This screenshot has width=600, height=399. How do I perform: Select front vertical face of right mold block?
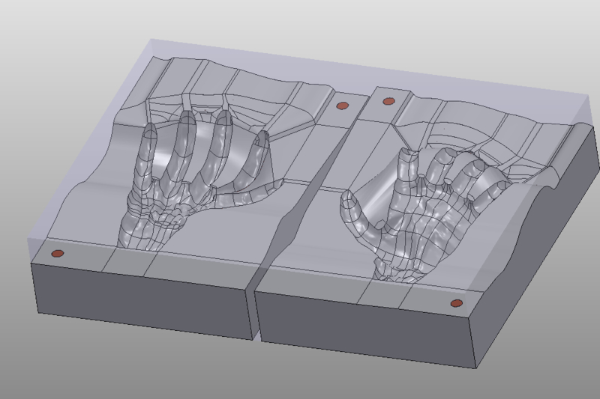coord(360,329)
